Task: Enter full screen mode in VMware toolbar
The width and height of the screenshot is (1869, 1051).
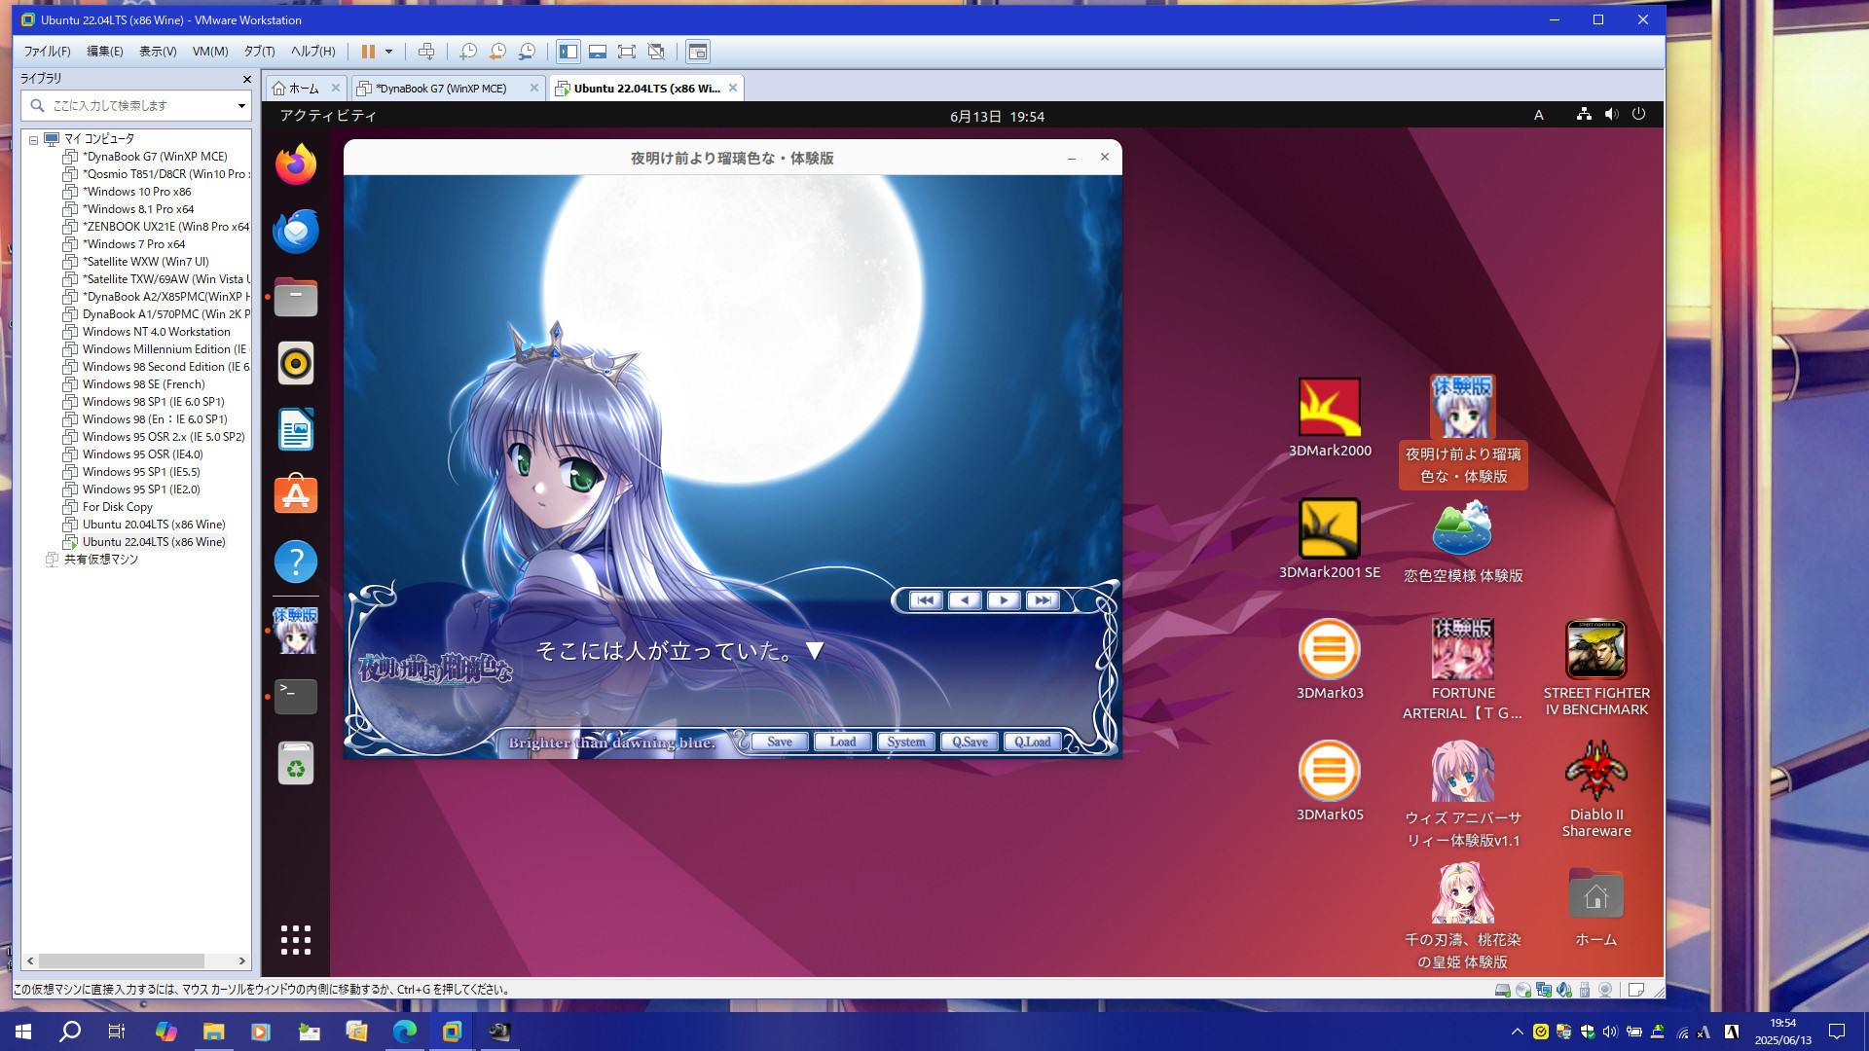Action: click(627, 52)
